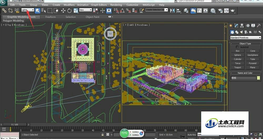Open the Utilities hammer panel tab
Viewport: 263px width, 139px height.
pos(259,26)
